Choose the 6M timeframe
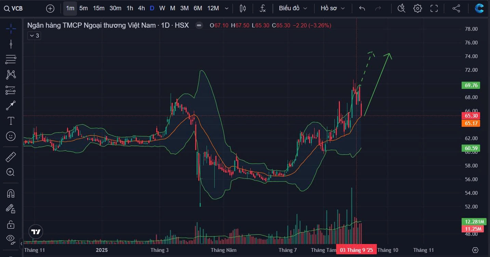The width and height of the screenshot is (490, 257). (198, 8)
